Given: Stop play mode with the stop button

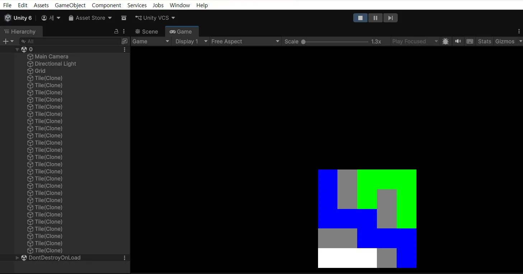Looking at the screenshot, I should click(360, 18).
